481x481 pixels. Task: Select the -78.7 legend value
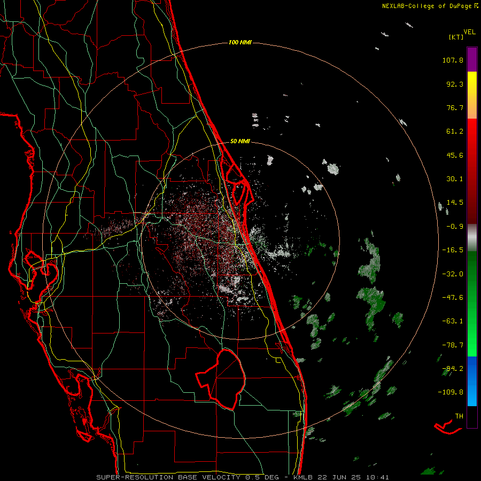(453, 345)
